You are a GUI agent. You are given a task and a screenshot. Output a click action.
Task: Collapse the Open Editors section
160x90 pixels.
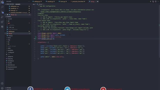(5, 4)
